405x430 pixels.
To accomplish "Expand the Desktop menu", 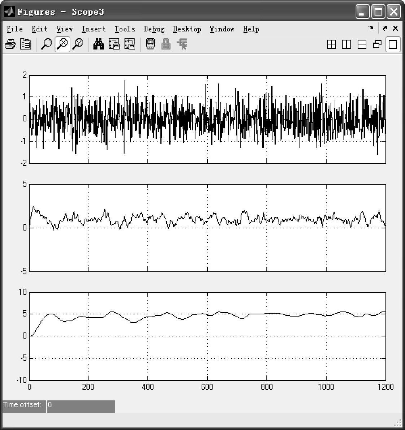I will click(187, 29).
